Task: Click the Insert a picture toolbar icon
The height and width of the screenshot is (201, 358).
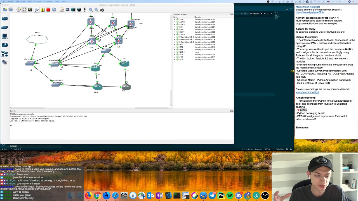Action: click(67, 10)
